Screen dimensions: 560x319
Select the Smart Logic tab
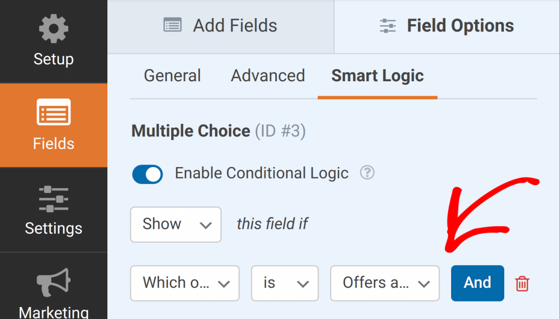tap(377, 76)
